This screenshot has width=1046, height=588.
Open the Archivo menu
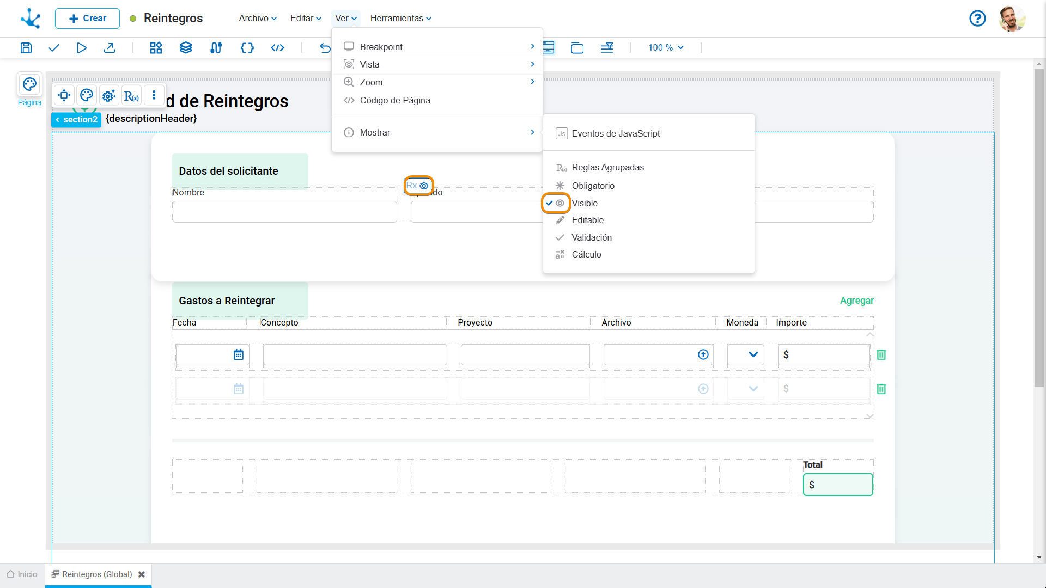(258, 19)
